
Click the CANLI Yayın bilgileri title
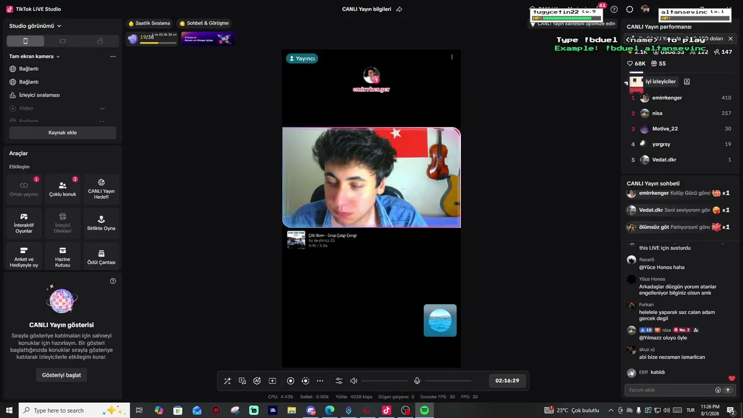click(x=366, y=9)
